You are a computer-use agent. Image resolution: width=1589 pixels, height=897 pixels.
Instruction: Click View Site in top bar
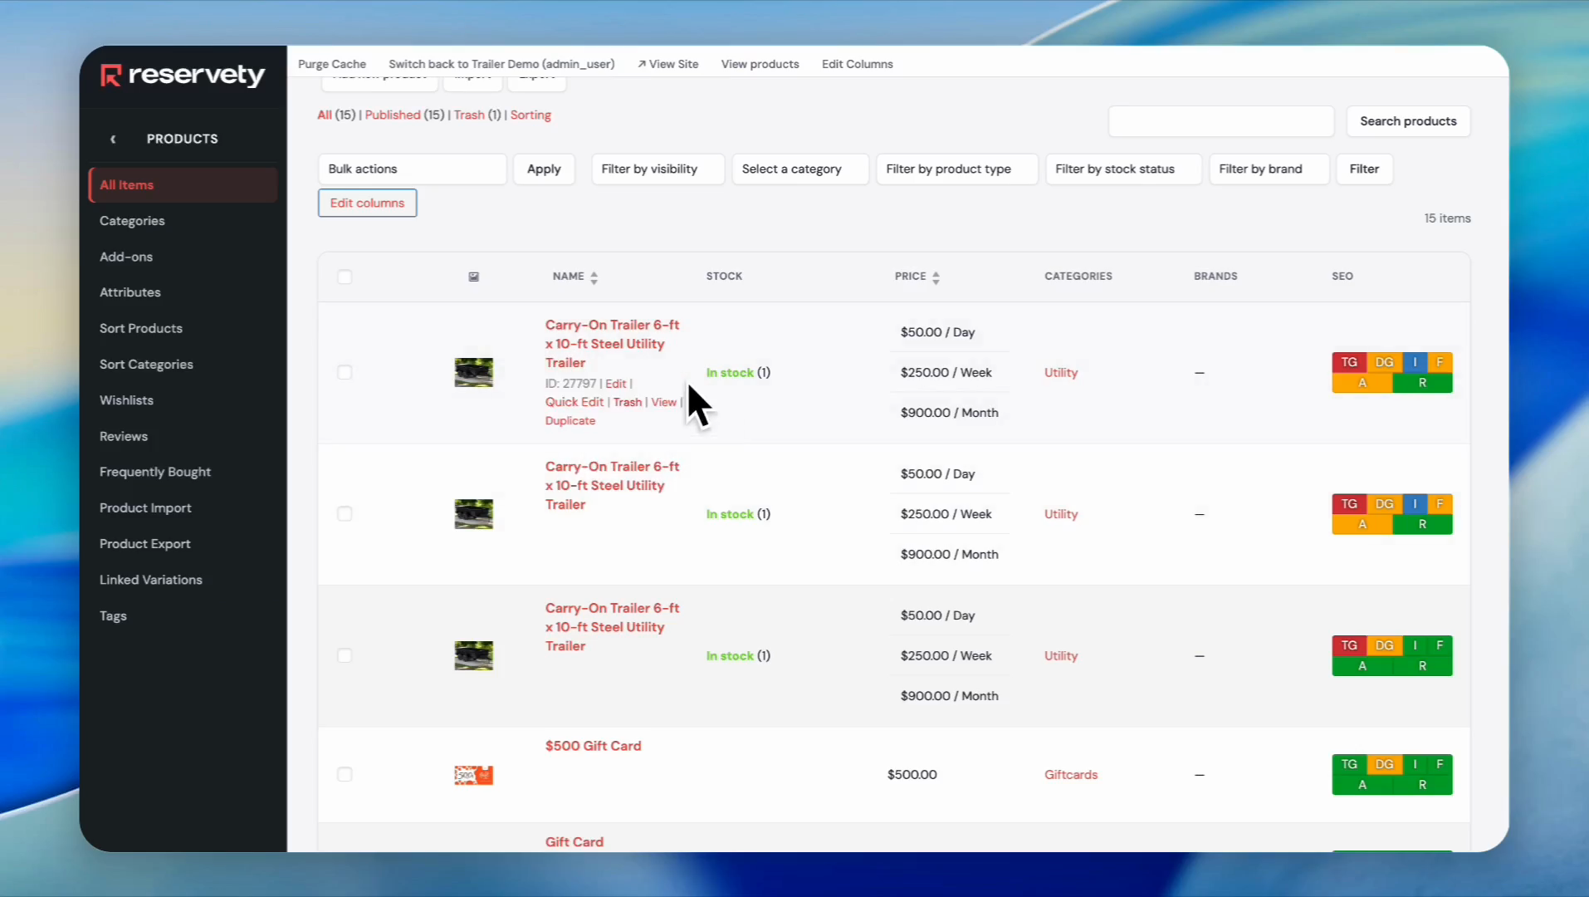667,64
